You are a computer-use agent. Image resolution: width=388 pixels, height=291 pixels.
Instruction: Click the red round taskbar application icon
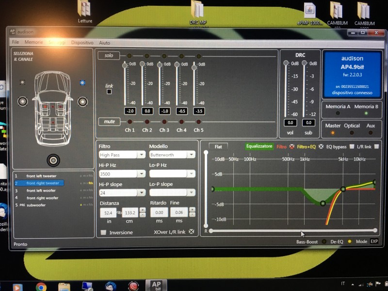coord(133,287)
